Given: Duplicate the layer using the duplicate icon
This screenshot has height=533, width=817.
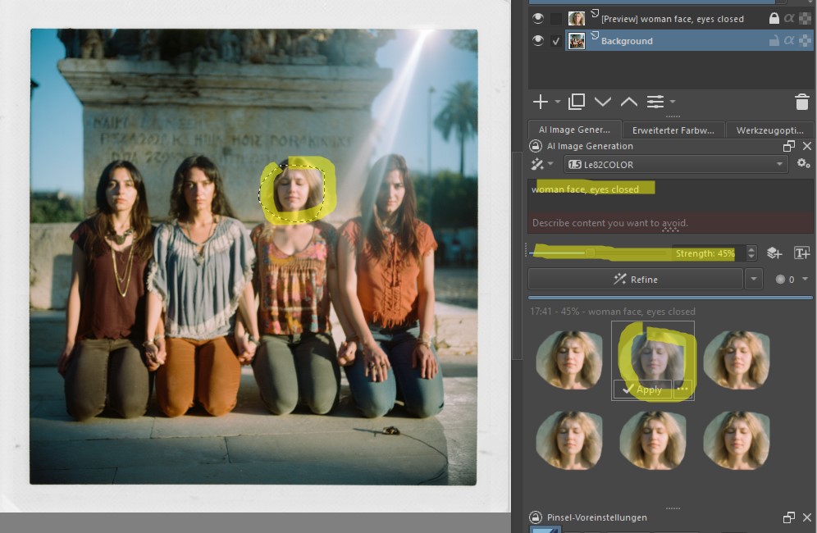Looking at the screenshot, I should tap(577, 102).
